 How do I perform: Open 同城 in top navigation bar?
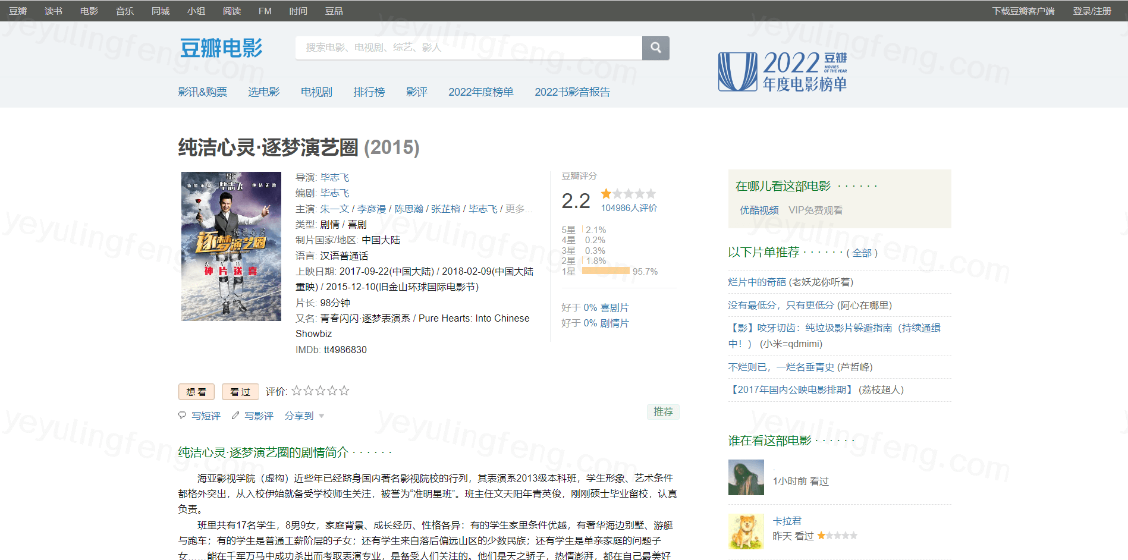pos(161,11)
